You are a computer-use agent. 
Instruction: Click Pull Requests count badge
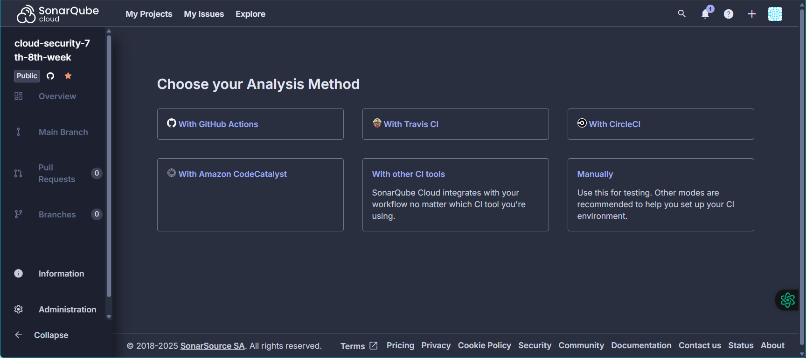coord(97,173)
